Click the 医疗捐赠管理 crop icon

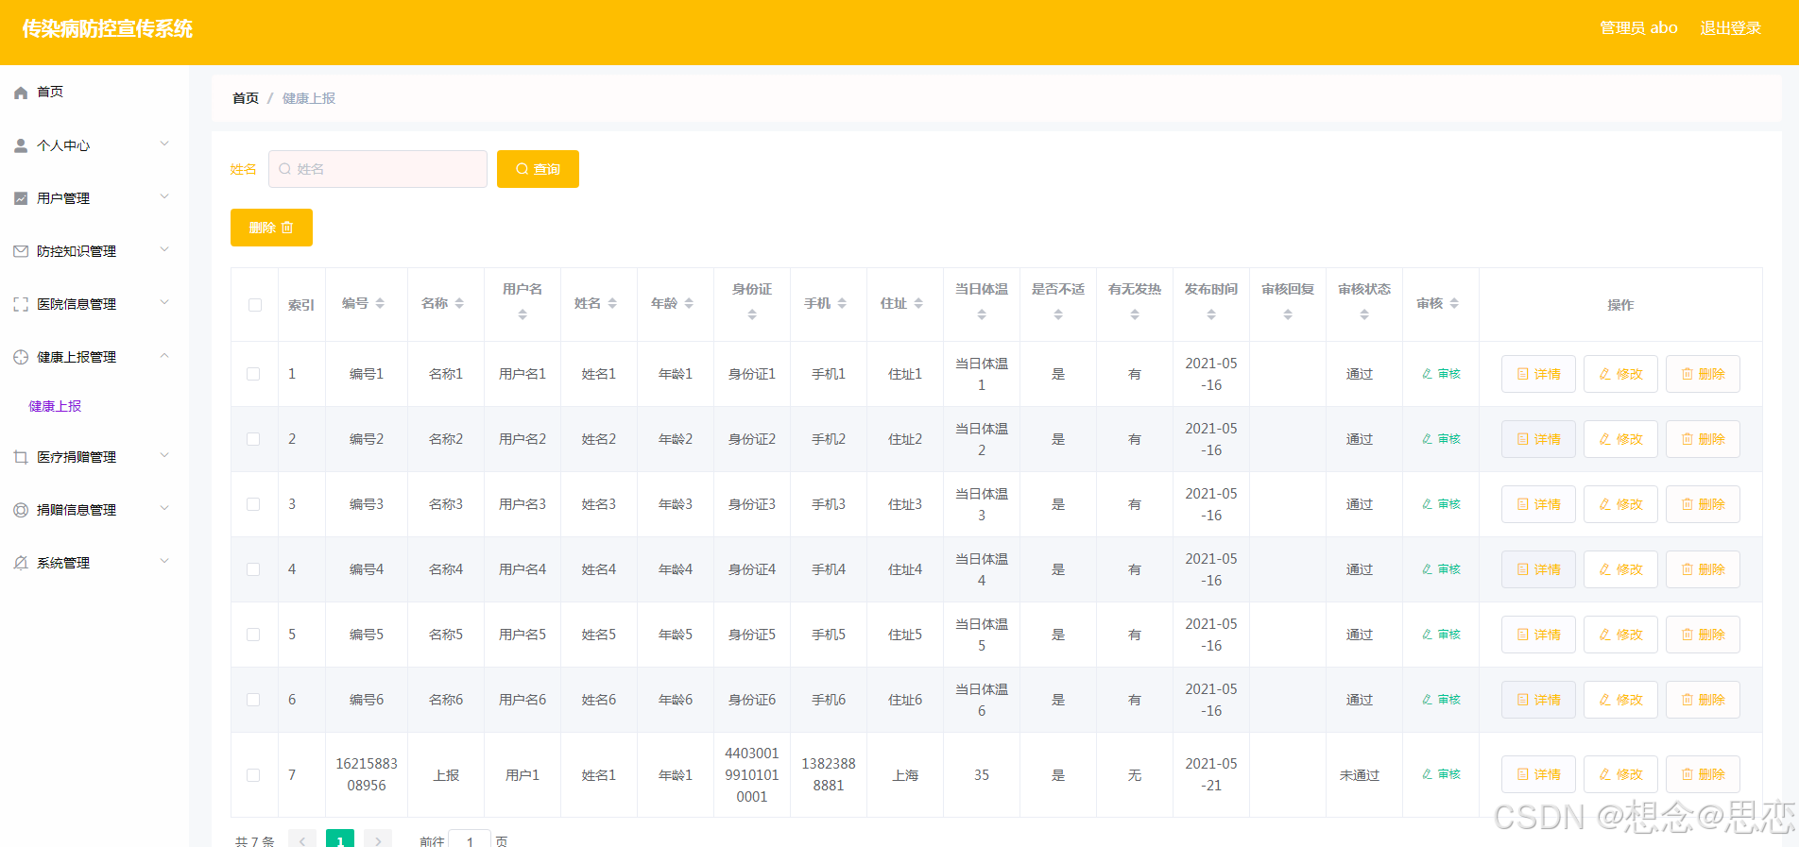21,457
